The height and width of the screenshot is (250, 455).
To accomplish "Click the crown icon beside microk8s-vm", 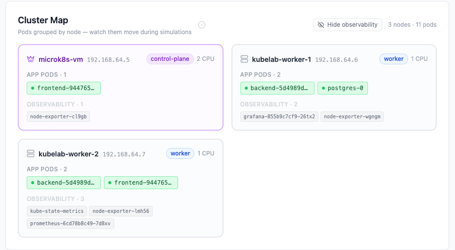I will 31,59.
